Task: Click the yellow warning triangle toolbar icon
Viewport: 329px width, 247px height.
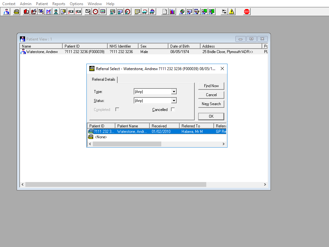Action: (x=231, y=12)
